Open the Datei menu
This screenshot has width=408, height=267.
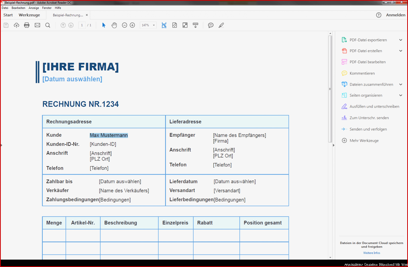tap(5, 8)
